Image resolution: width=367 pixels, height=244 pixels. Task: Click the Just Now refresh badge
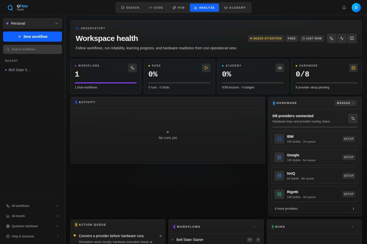point(312,38)
